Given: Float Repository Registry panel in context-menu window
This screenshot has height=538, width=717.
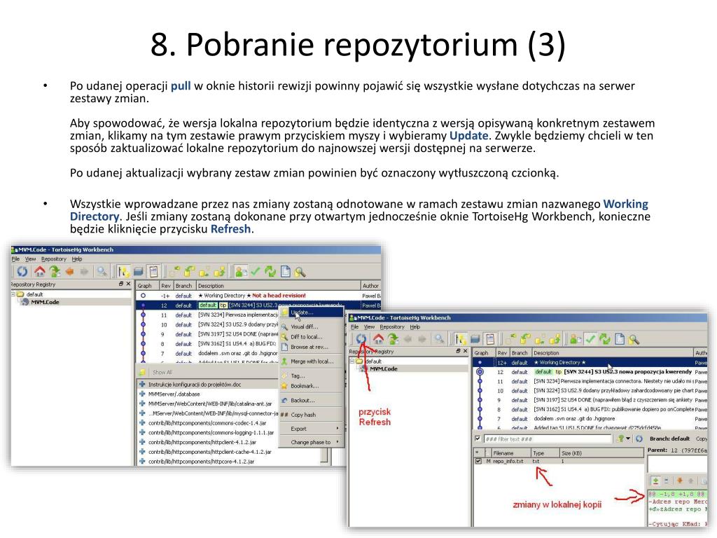Looking at the screenshot, I should pyautogui.click(x=121, y=284).
